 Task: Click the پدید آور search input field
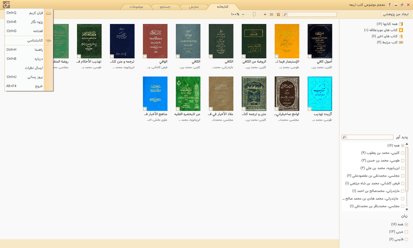tap(370, 137)
